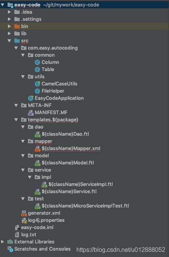Expand External Libraries node
169x257 pixels.
coord(3,242)
